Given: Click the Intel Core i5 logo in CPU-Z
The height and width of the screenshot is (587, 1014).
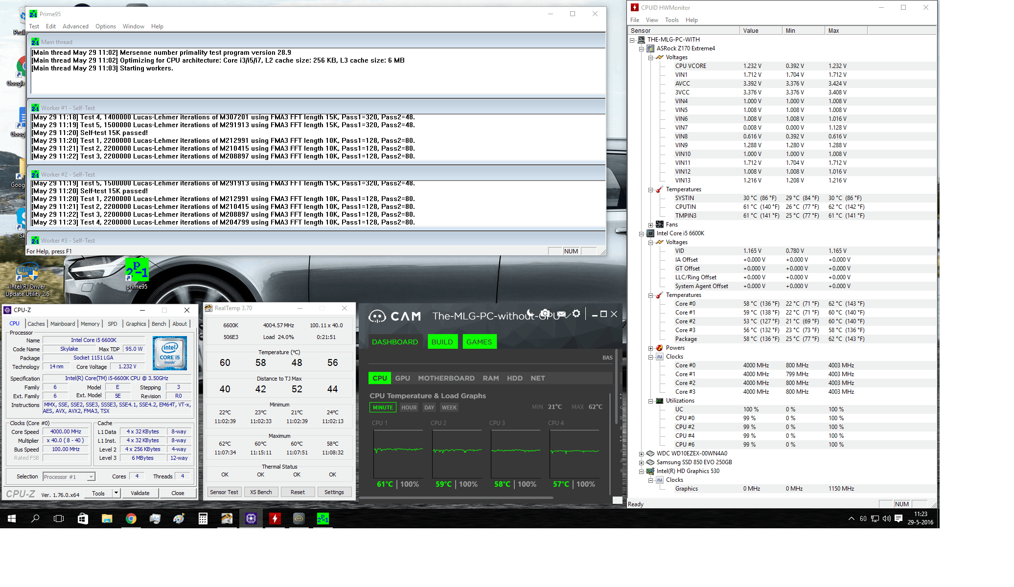Looking at the screenshot, I should (x=170, y=353).
